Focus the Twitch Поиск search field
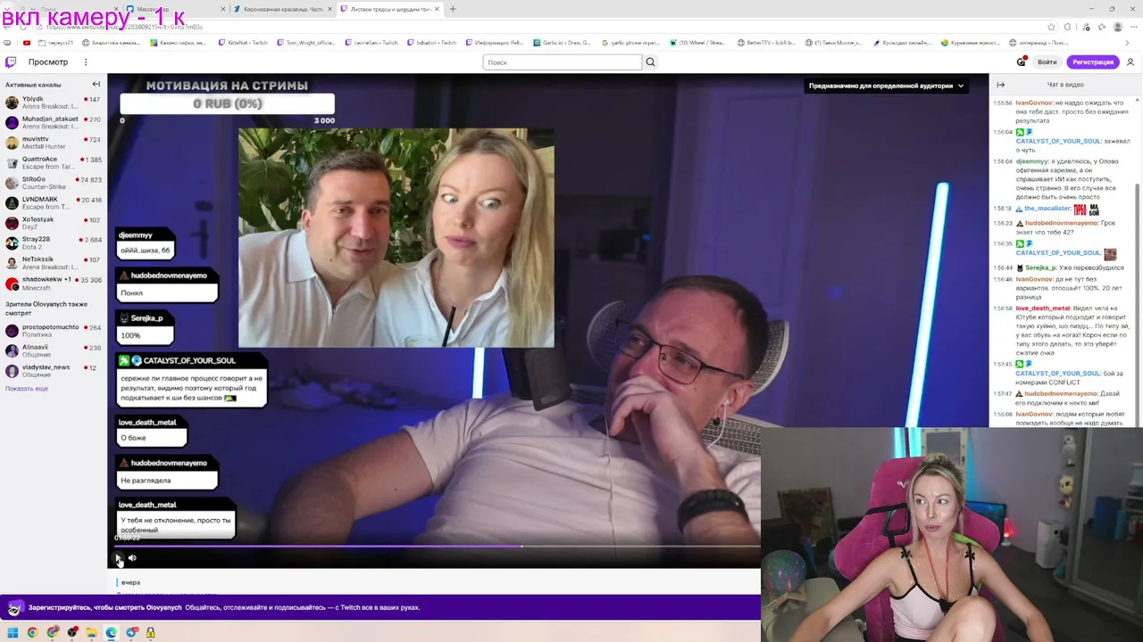1143x642 pixels. 563,62
